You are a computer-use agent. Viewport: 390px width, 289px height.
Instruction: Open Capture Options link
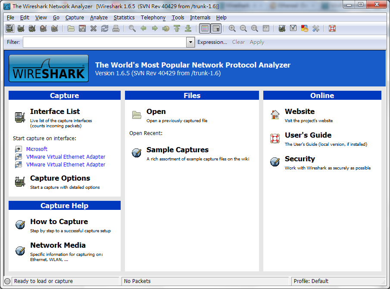tap(60, 178)
